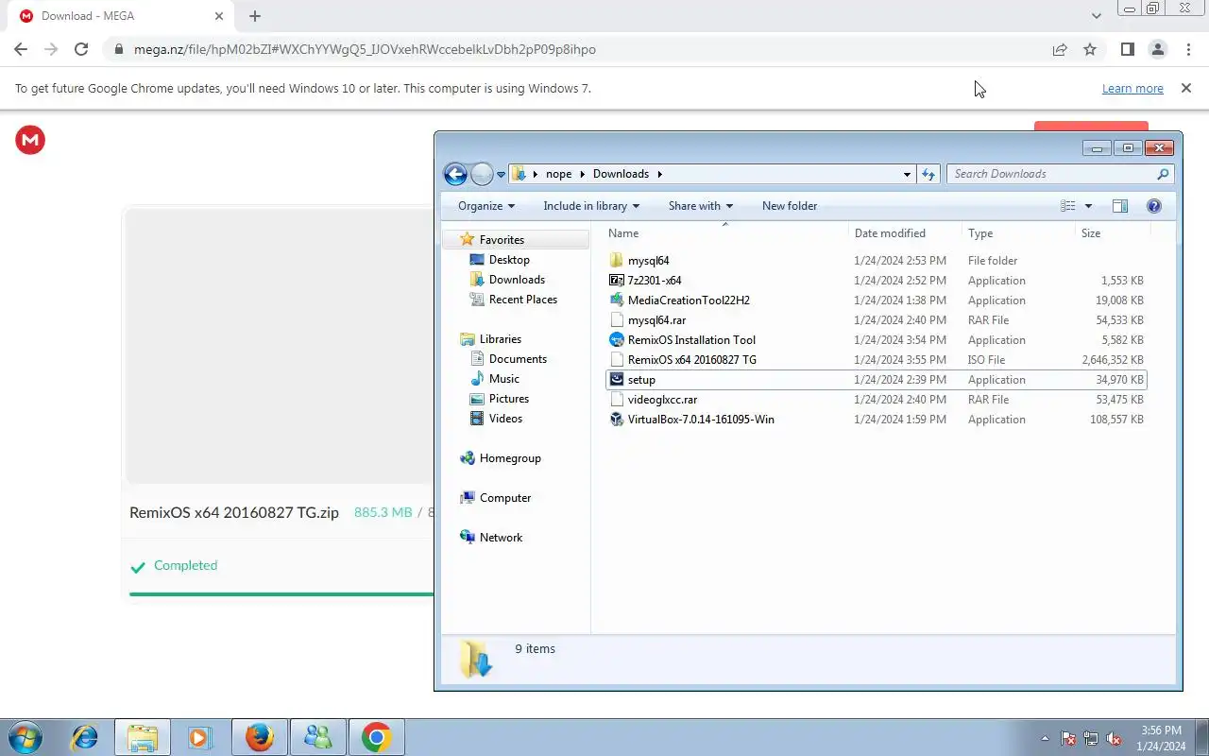This screenshot has height=756, width=1209.
Task: Open Network in navigation pane
Action: (501, 538)
